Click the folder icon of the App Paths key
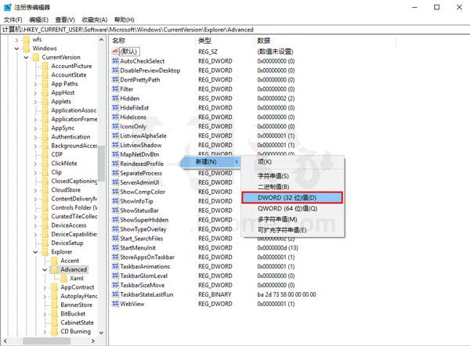This screenshot has width=470, height=346. pos(45,84)
